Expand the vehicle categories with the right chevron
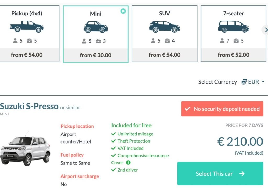Image resolution: width=268 pixels, height=189 pixels. click(x=266, y=30)
